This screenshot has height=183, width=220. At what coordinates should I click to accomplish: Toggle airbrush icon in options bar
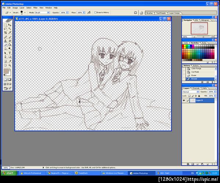point(89,12)
